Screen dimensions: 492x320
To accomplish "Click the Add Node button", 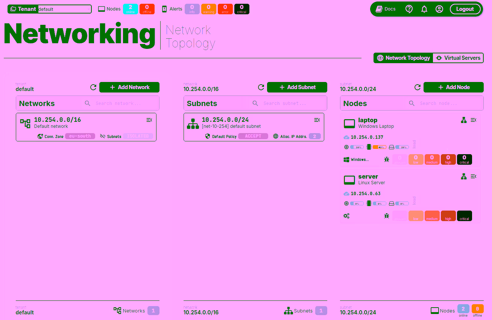I will click(453, 87).
